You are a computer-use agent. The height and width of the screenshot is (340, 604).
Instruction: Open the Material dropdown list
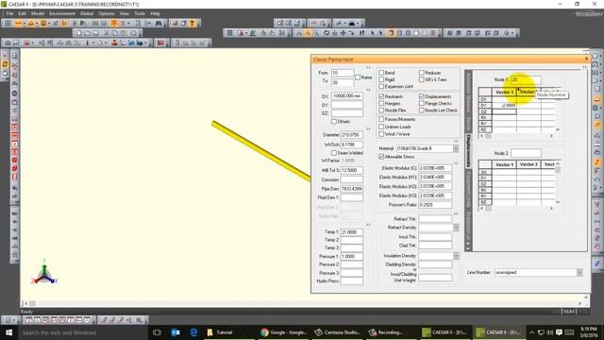click(x=456, y=148)
